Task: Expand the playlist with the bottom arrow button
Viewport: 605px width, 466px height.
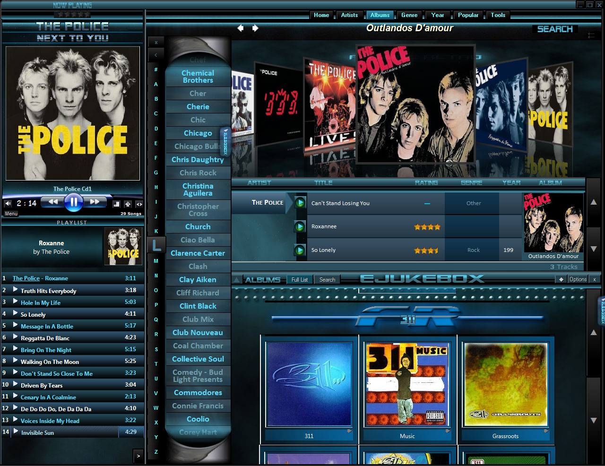Action: (138, 456)
